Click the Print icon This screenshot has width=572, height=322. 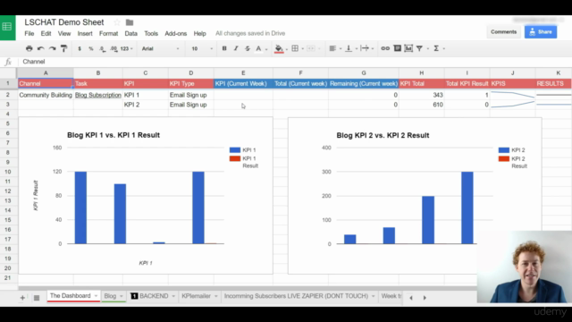click(x=29, y=48)
